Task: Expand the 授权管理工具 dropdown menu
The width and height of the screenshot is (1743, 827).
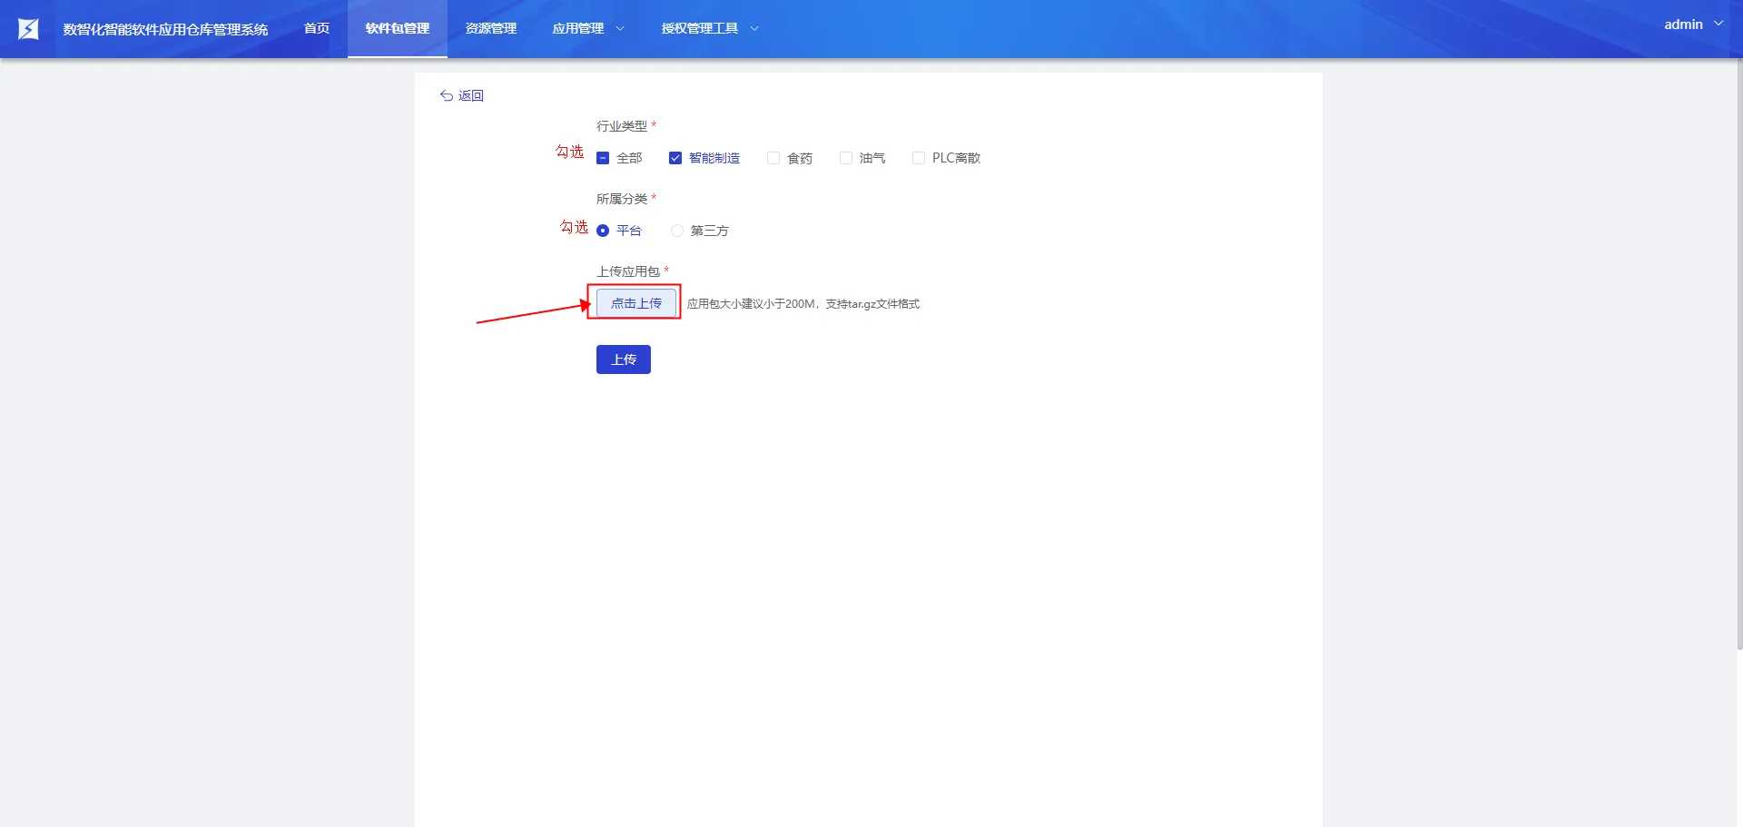Action: click(x=709, y=29)
